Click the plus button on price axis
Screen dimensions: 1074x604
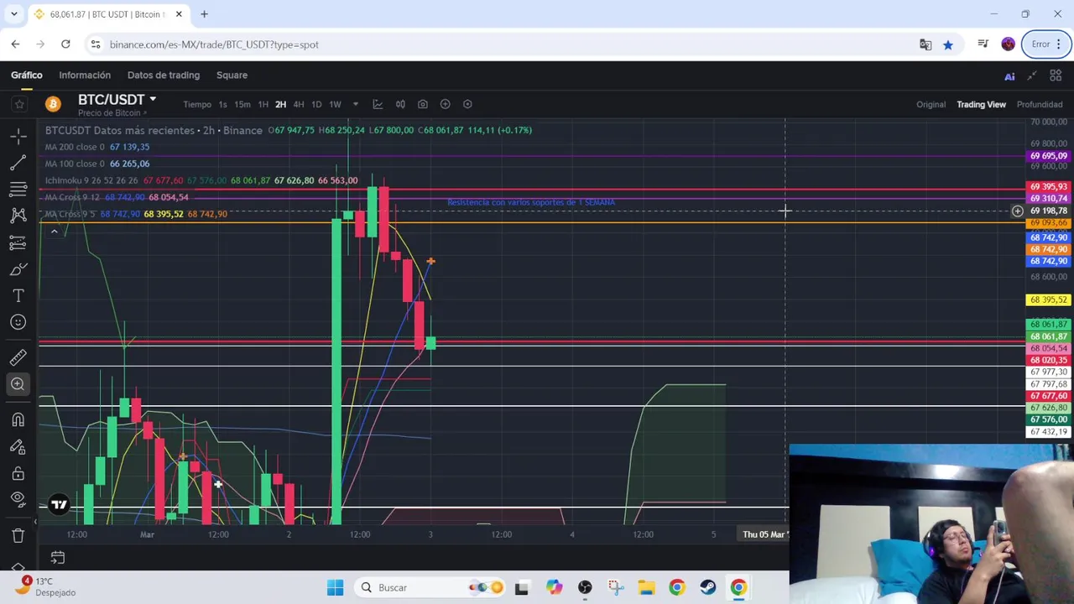pos(1017,211)
